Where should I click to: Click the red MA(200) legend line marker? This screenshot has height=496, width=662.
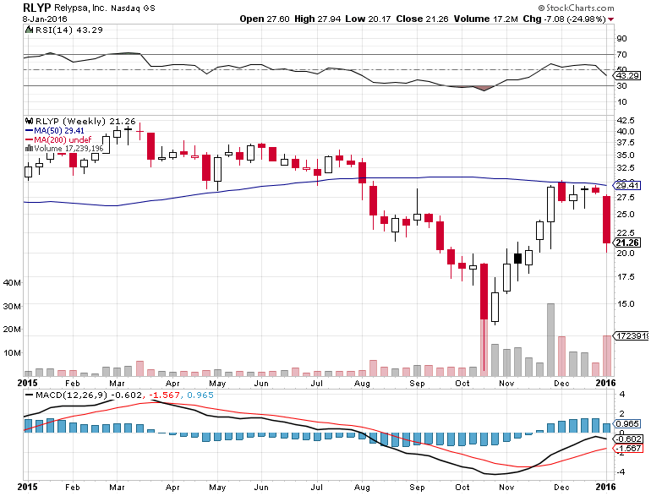[29, 139]
